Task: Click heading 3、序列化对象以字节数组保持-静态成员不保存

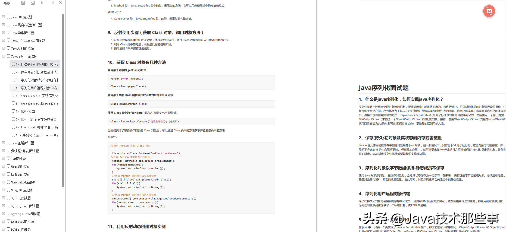Action: (401, 168)
